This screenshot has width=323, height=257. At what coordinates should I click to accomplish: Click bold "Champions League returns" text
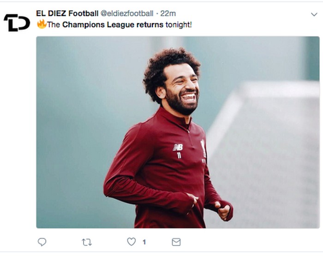click(x=113, y=24)
